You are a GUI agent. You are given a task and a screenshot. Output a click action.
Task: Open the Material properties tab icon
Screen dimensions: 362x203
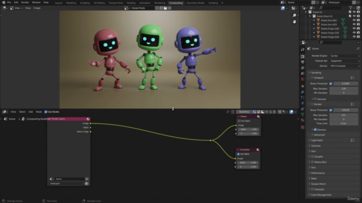303,120
